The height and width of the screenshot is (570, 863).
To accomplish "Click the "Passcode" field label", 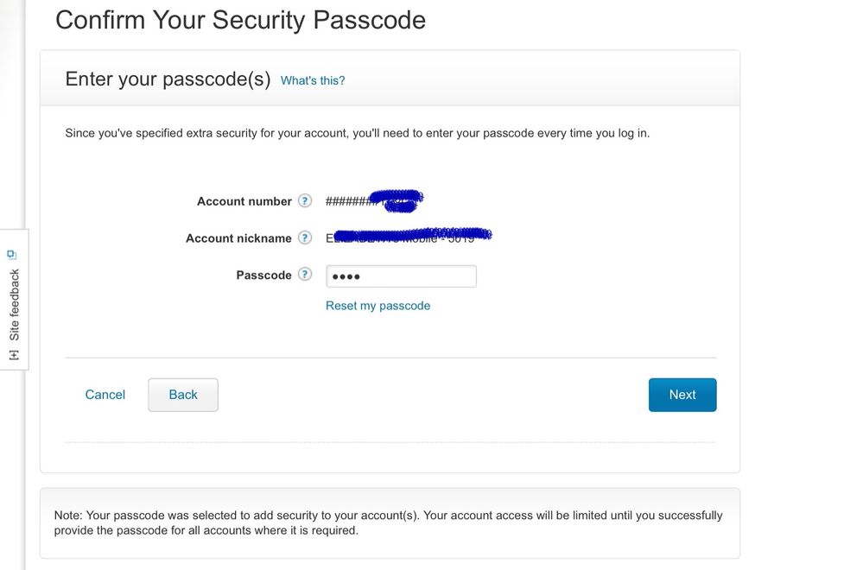I will click(x=263, y=275).
